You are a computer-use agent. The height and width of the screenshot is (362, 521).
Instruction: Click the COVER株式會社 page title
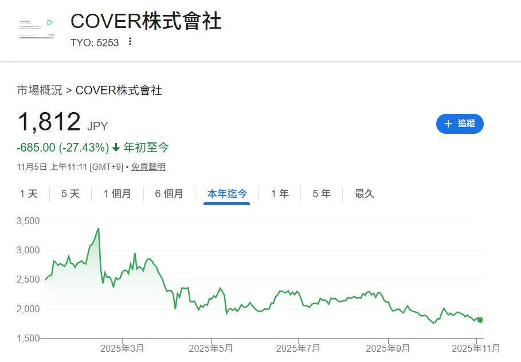tap(146, 21)
